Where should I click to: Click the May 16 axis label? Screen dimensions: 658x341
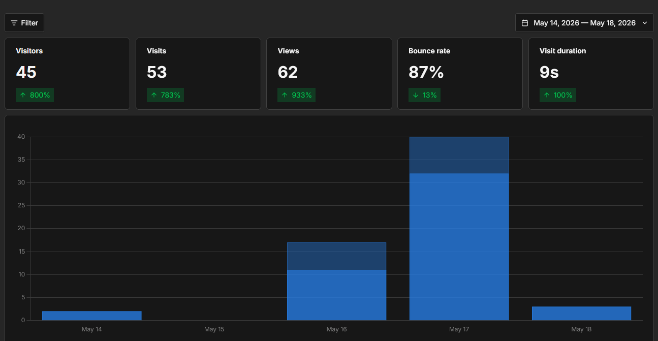point(336,329)
